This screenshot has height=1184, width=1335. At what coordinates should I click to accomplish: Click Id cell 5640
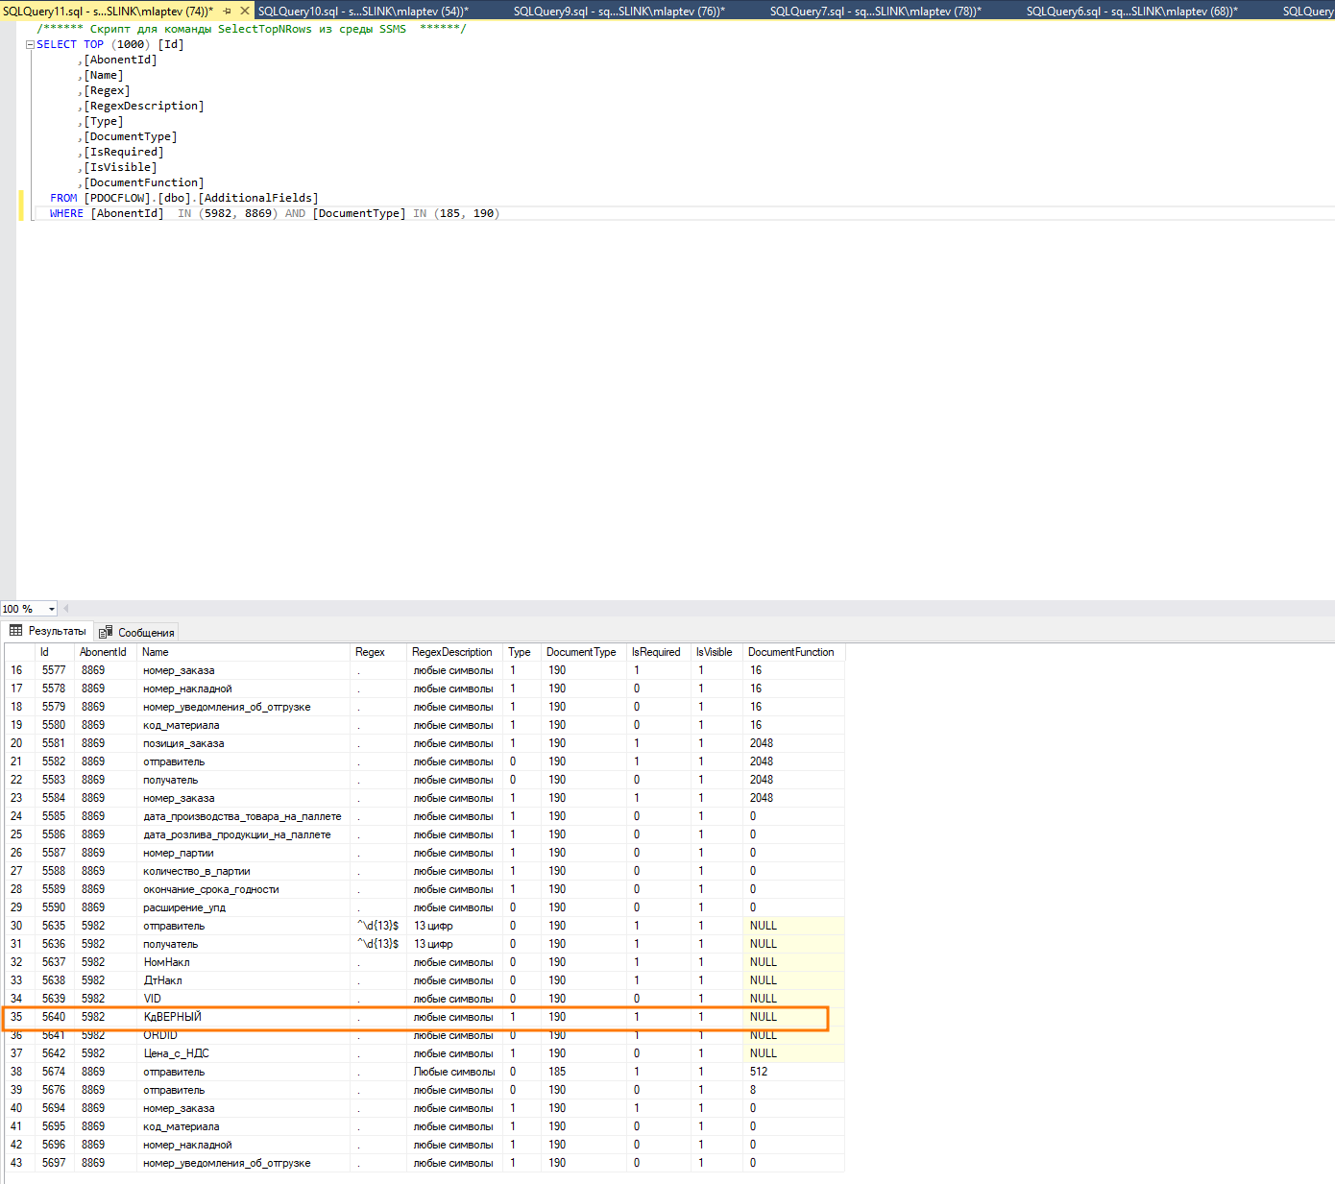[x=56, y=1017]
